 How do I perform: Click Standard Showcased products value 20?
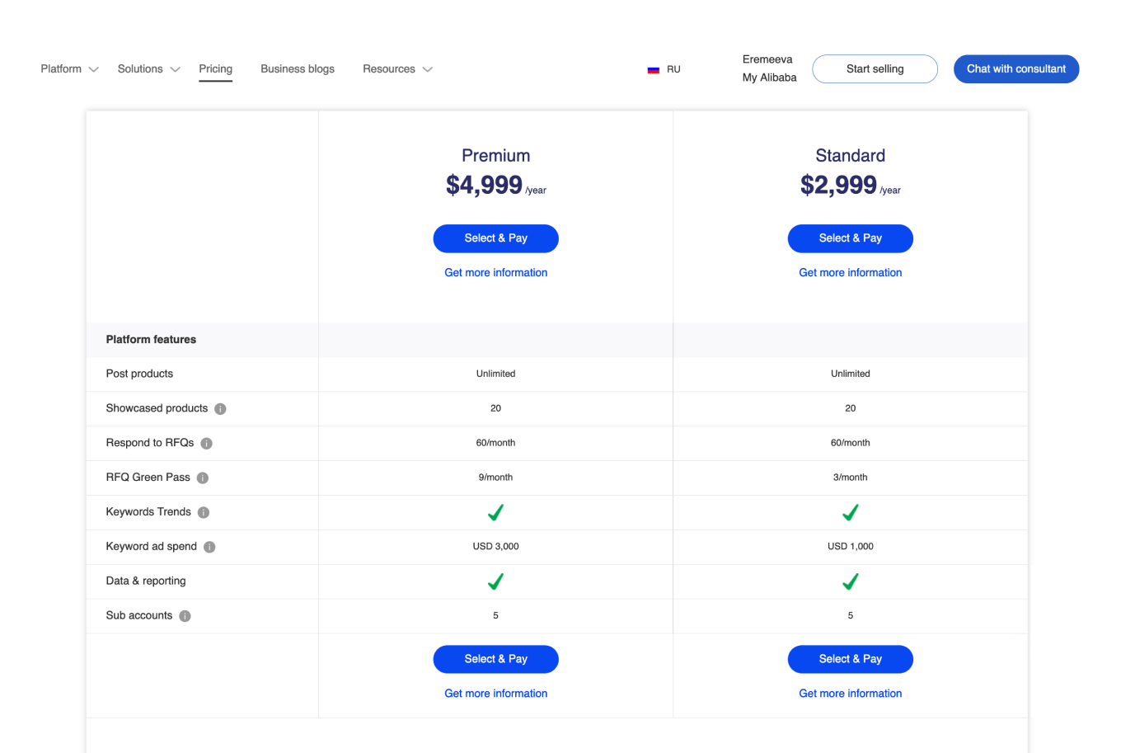coord(851,408)
